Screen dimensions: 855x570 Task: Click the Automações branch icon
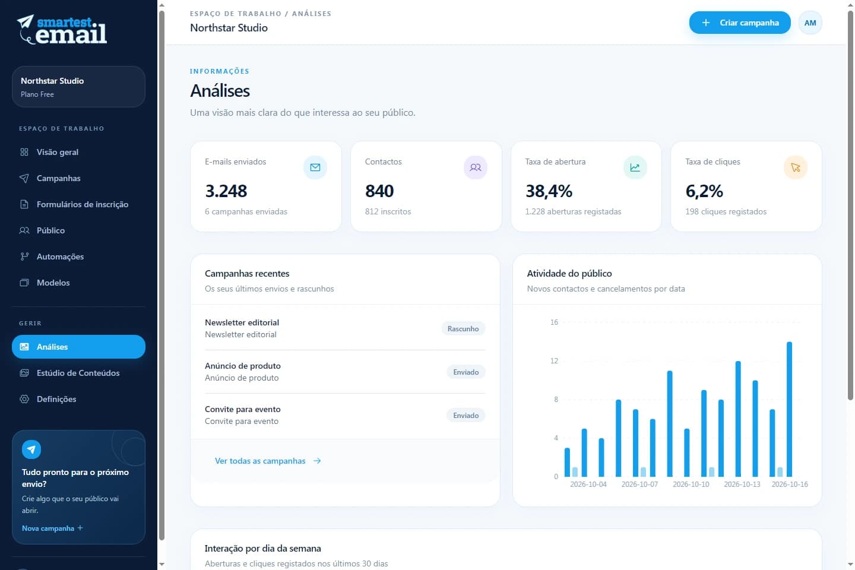[24, 256]
